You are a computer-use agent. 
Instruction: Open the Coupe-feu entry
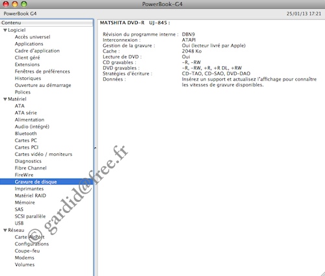[x=27, y=251]
